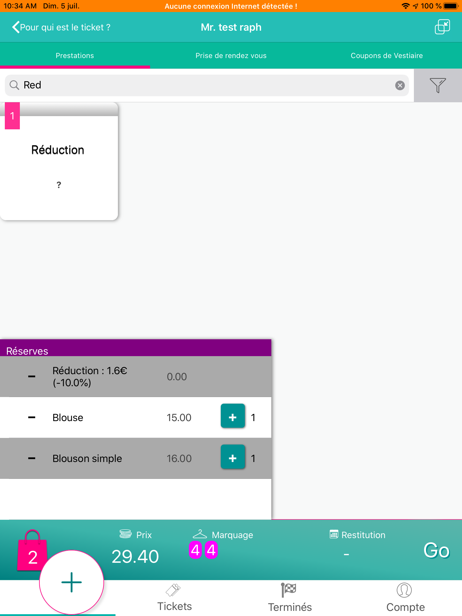Click the Blouson simple price 16.00
Screen dimensions: 462x616
(179, 458)
